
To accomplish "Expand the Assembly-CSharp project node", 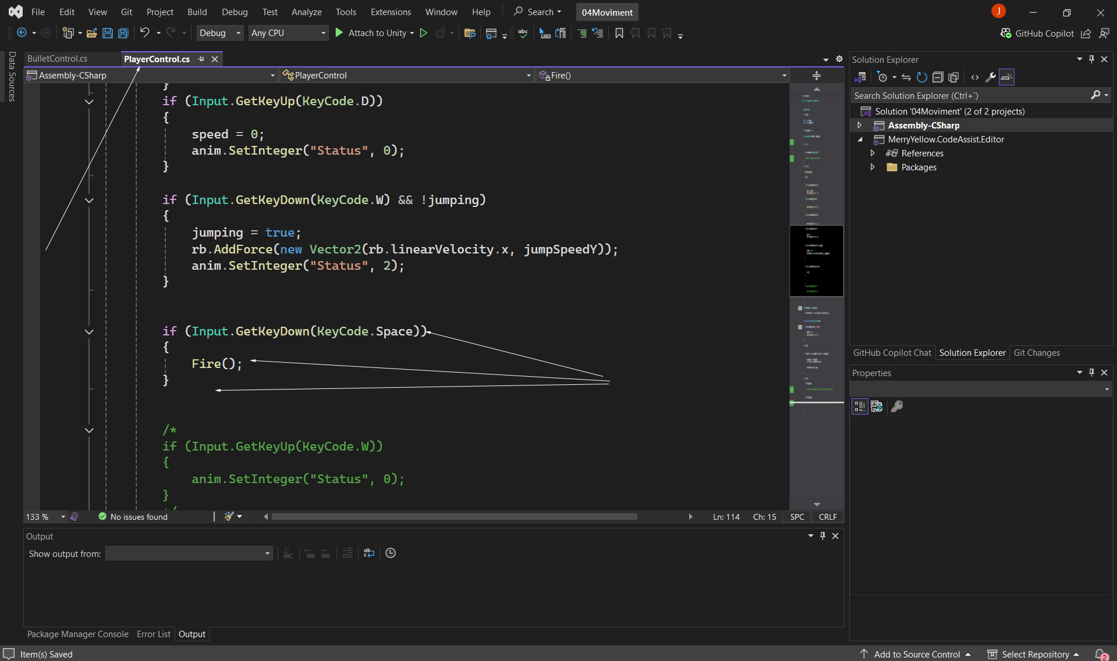I will [x=860, y=126].
